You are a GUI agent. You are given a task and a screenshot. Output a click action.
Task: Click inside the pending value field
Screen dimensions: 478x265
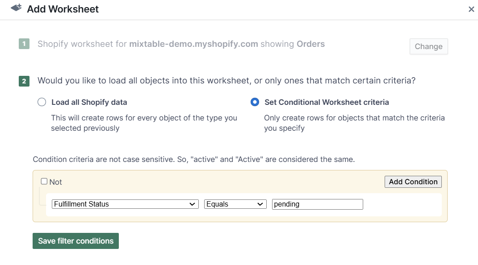pyautogui.click(x=317, y=204)
